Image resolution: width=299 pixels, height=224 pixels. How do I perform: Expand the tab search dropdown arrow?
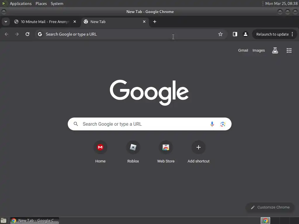[x=6, y=22]
